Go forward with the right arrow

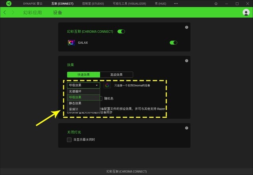click(x=13, y=12)
